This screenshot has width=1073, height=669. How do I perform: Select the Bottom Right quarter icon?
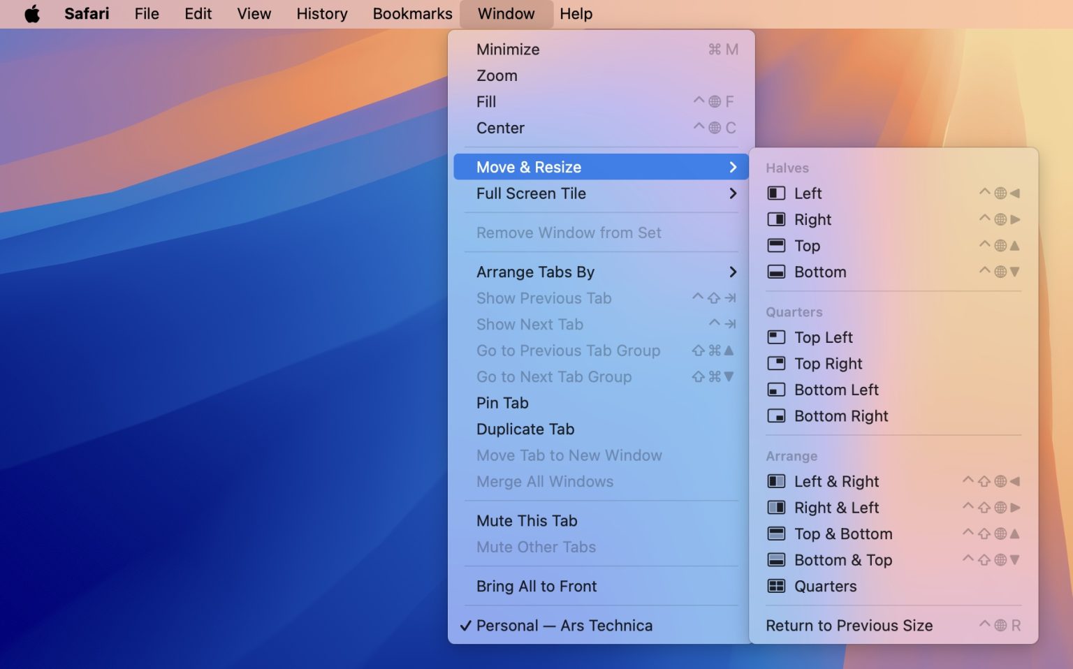coord(776,416)
